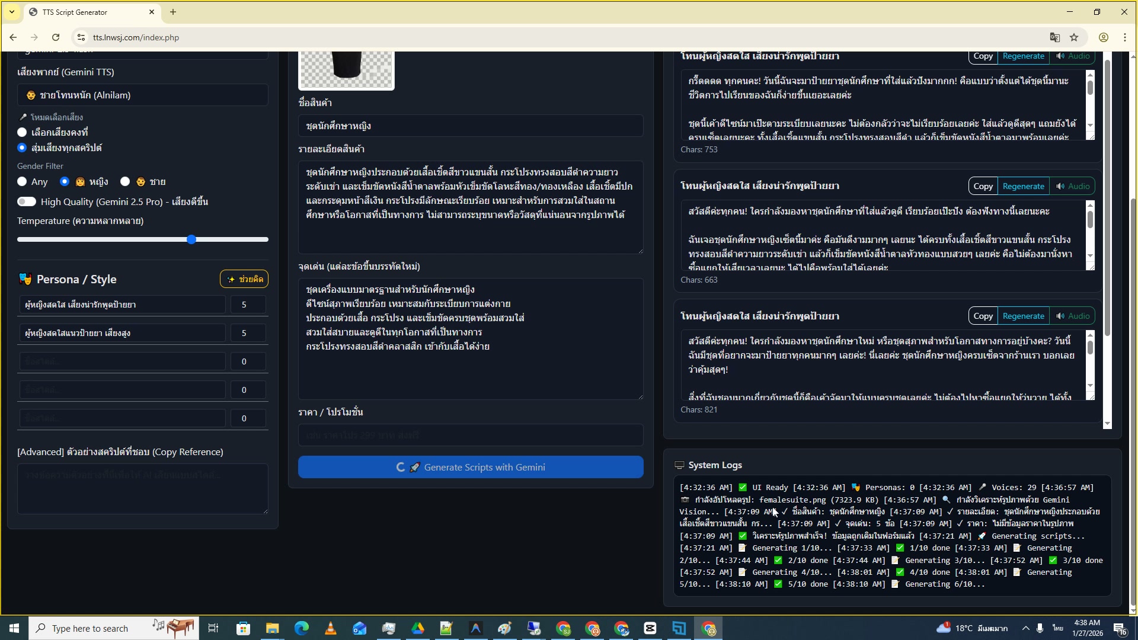
Task: Click the Chrome three-dot menu icon
Action: [1125, 37]
